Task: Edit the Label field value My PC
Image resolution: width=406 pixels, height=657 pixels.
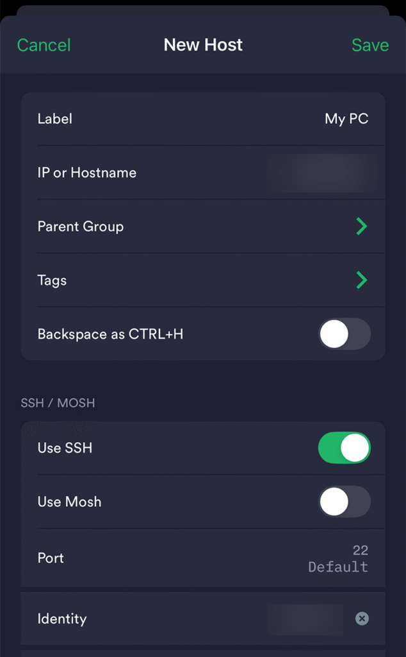Action: pyautogui.click(x=346, y=119)
